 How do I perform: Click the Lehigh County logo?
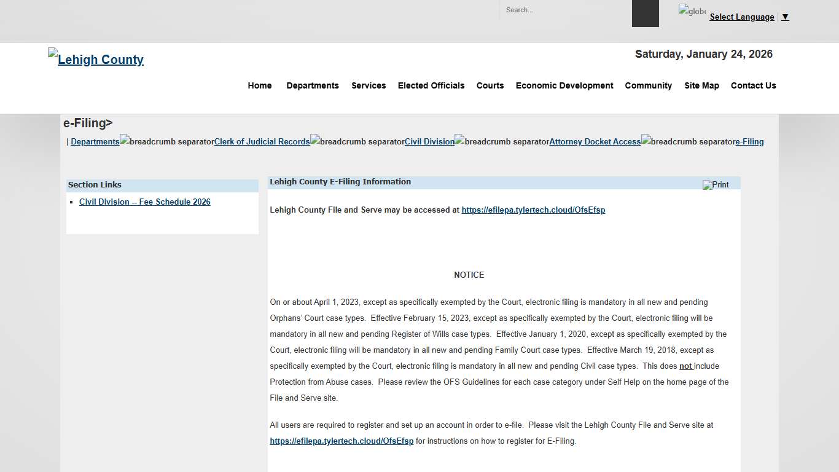[96, 59]
